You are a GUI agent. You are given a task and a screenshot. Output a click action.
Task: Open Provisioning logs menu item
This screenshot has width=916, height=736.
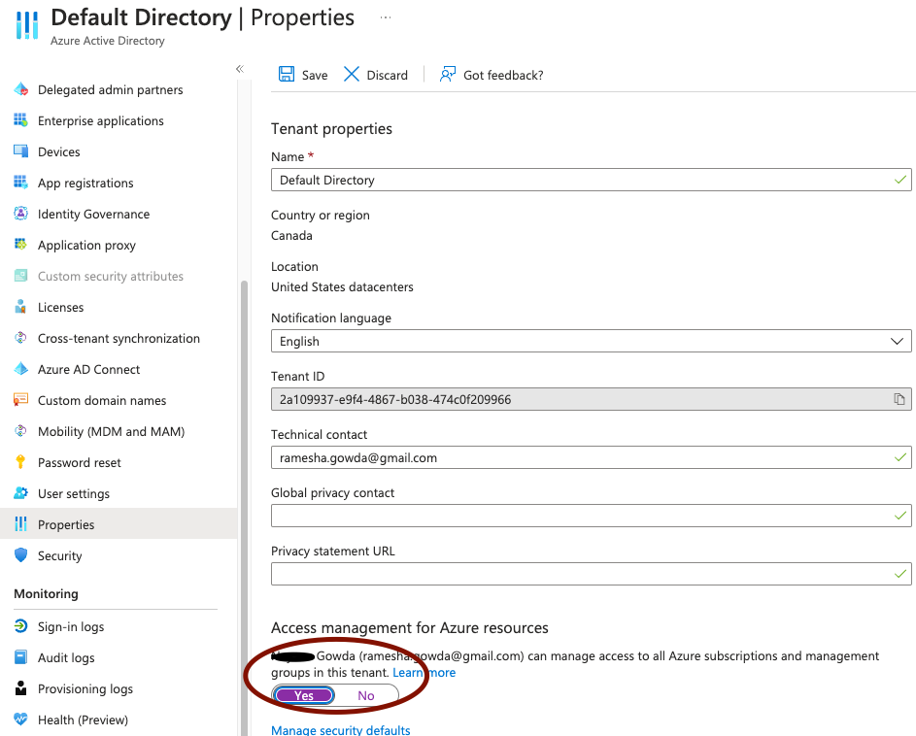[85, 688]
